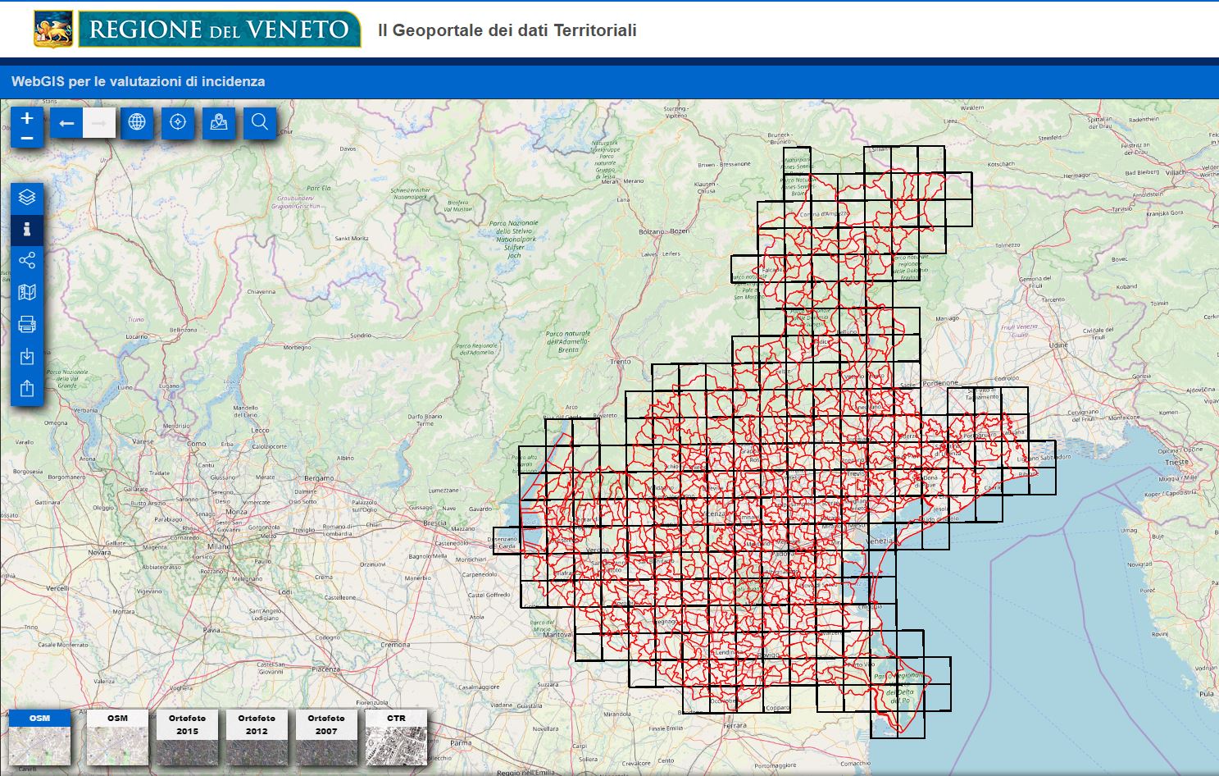Select the unhighlighted white OSM basemap
Screen dimensions: 1219x776
coord(117,737)
